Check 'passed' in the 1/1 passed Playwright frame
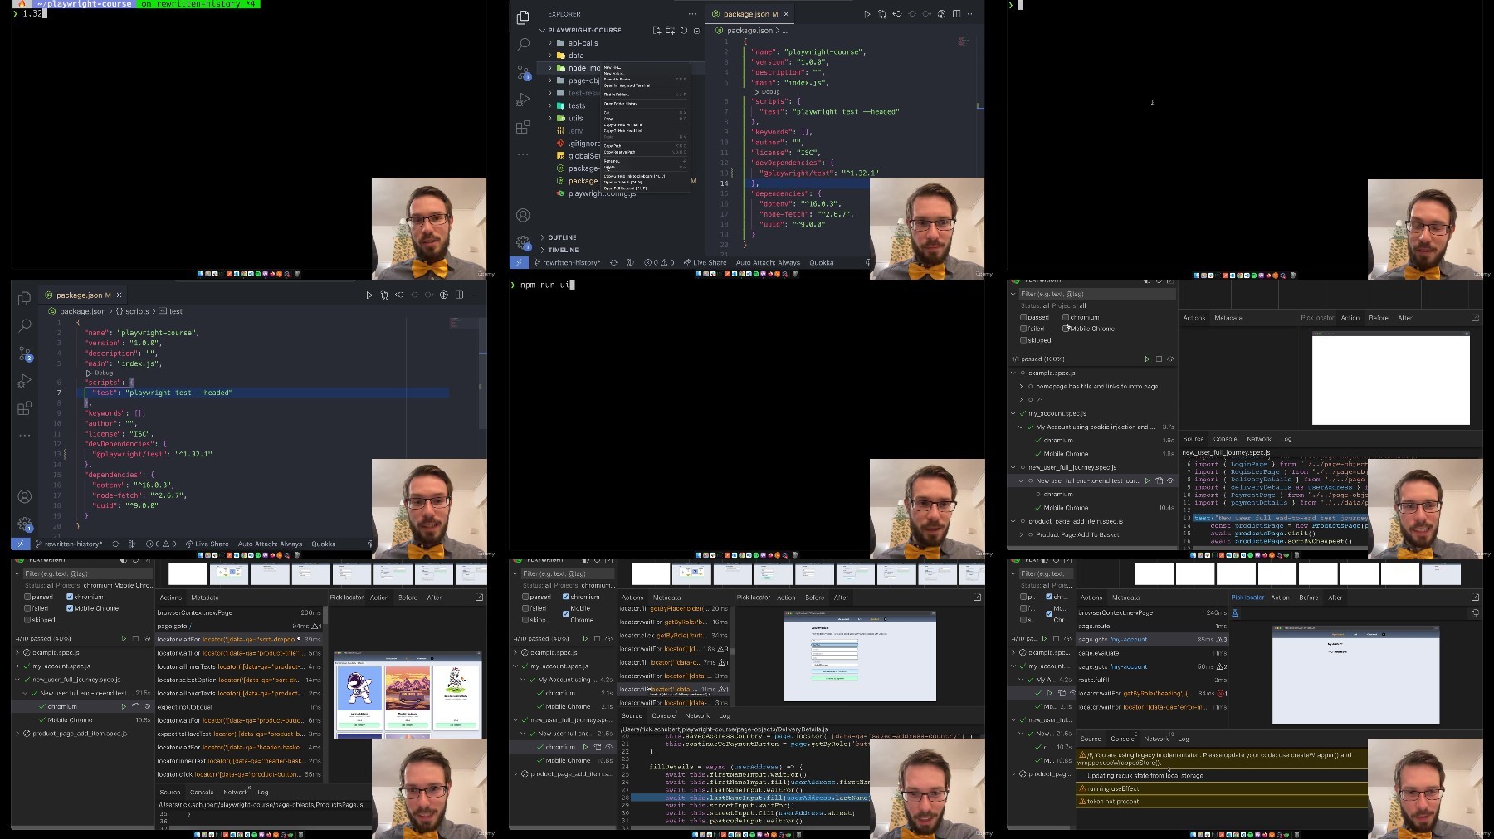Viewport: 1494px width, 839px height. tap(1023, 317)
